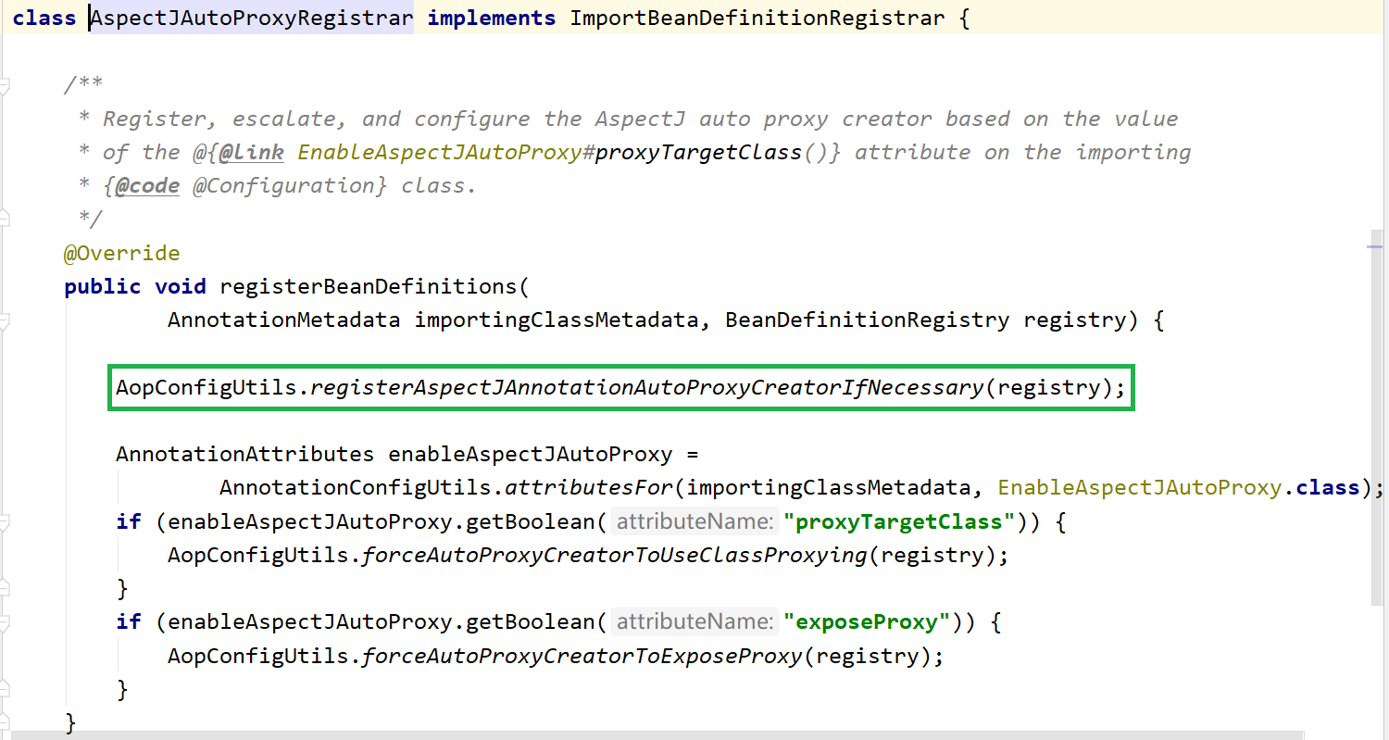
Task: Click forceAutoProxyCreatorToUseClassProxying method call
Action: click(x=615, y=555)
